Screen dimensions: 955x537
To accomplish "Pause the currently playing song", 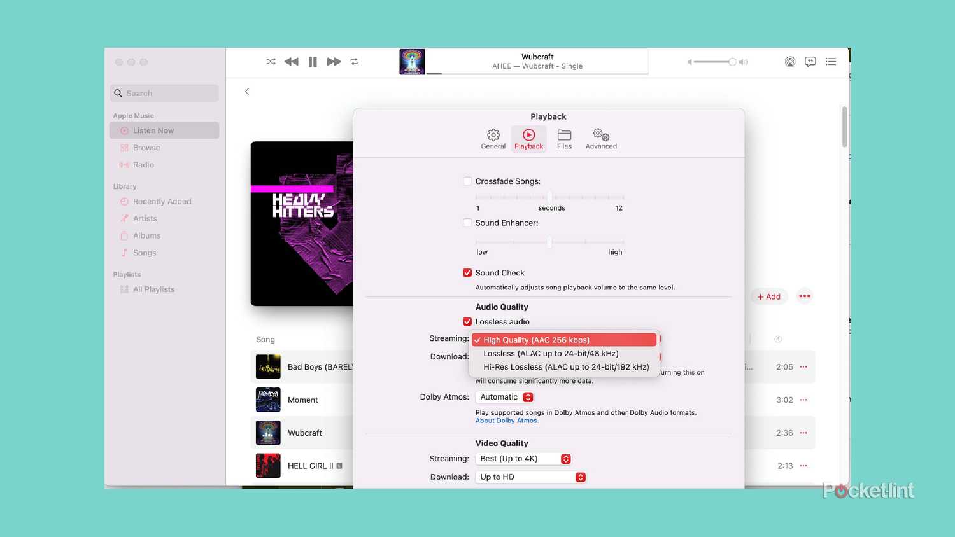I will [313, 61].
